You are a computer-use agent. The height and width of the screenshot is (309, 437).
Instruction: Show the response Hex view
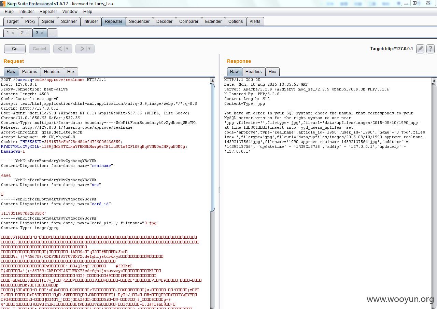click(x=272, y=72)
